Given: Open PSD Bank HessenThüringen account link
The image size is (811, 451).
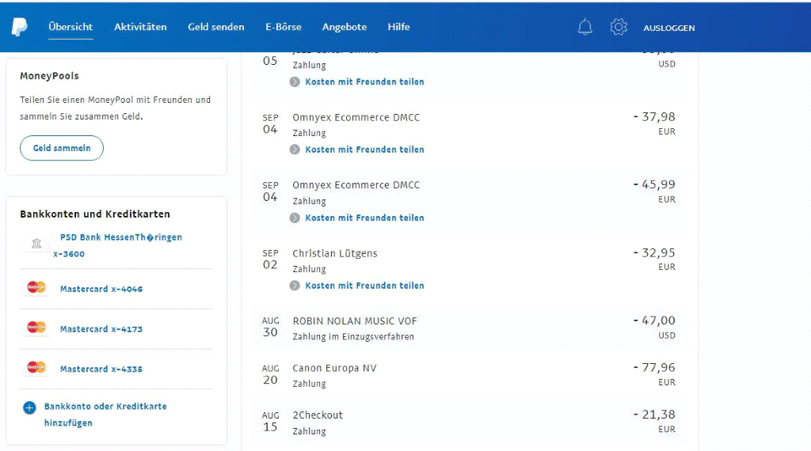Looking at the screenshot, I should click(120, 237).
